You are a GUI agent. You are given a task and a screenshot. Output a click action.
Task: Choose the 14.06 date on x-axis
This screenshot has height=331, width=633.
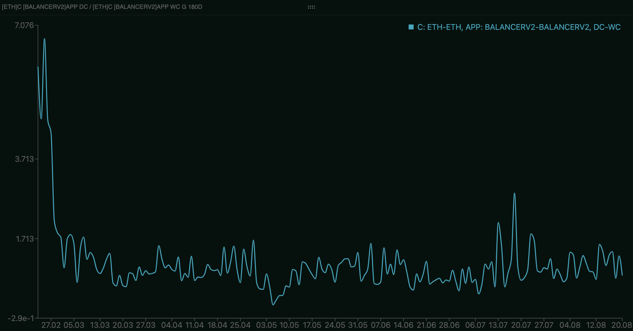pyautogui.click(x=403, y=325)
